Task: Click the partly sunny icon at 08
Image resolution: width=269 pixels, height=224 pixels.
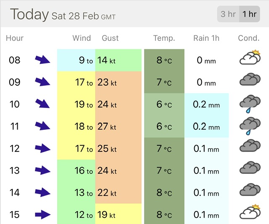Action: click(x=250, y=59)
